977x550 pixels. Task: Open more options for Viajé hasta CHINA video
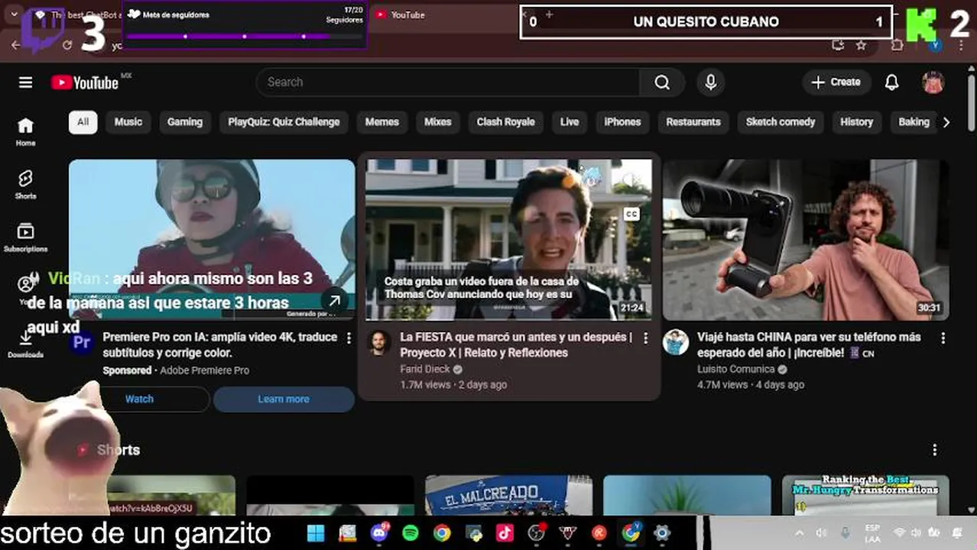(943, 338)
